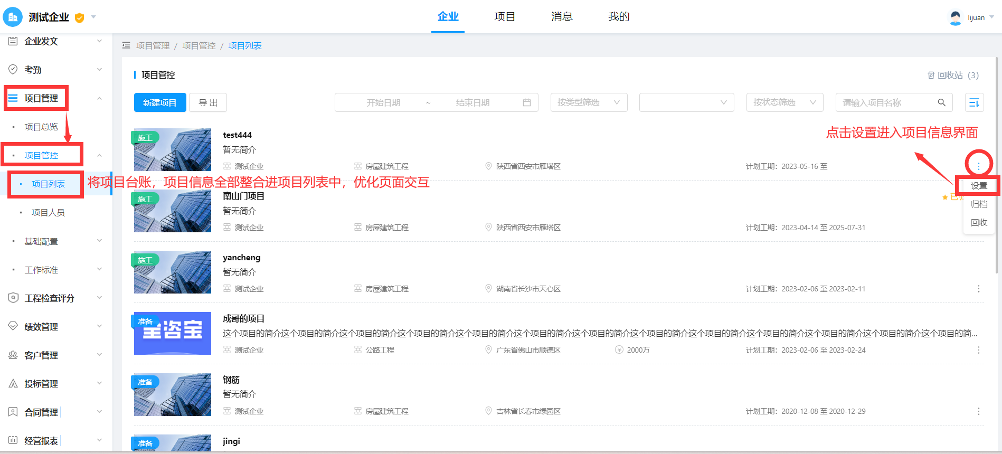
Task: Open the lijuan account dropdown arrow
Action: [x=991, y=17]
